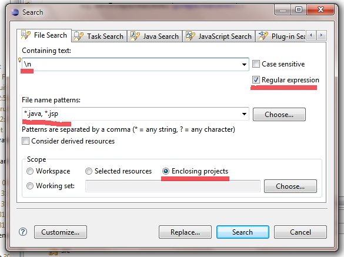The height and width of the screenshot is (257, 344).
Task: Show next tabs with right arrow
Action: [x=322, y=35]
